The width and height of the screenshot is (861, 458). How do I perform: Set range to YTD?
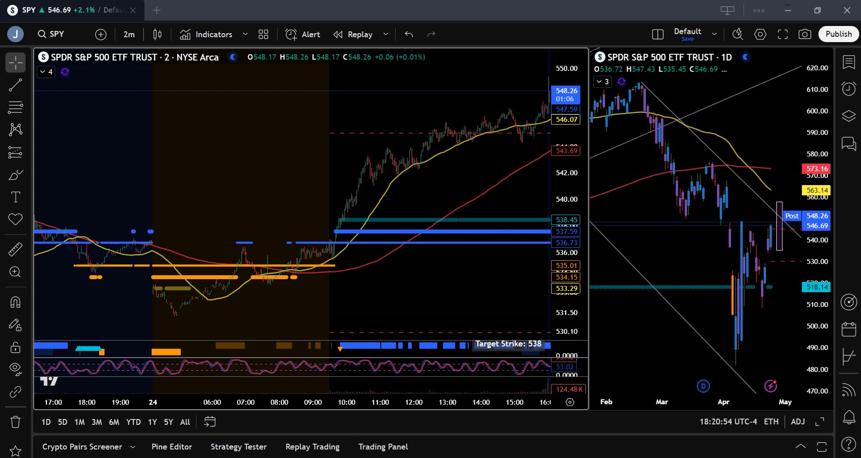(133, 422)
